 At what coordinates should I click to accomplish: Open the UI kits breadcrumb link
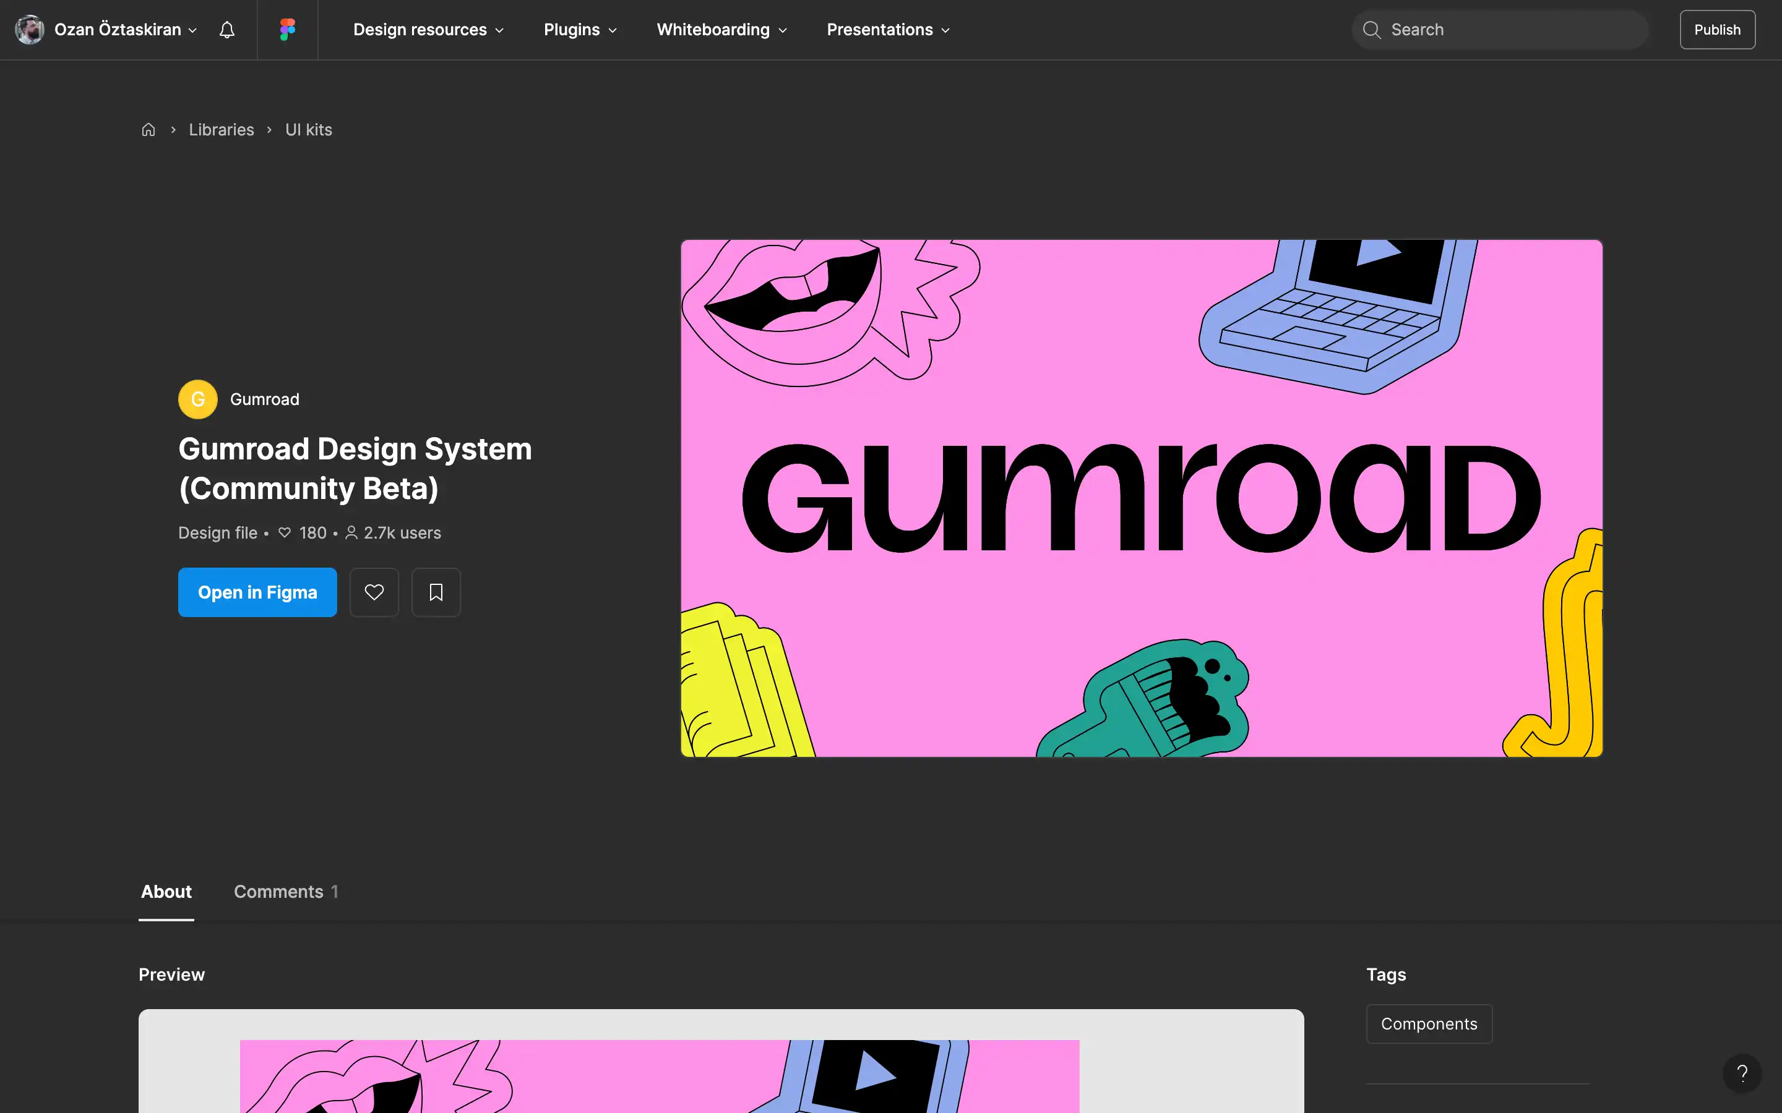tap(309, 130)
